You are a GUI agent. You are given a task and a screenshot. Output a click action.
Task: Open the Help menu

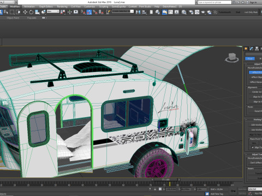tap(157, 7)
